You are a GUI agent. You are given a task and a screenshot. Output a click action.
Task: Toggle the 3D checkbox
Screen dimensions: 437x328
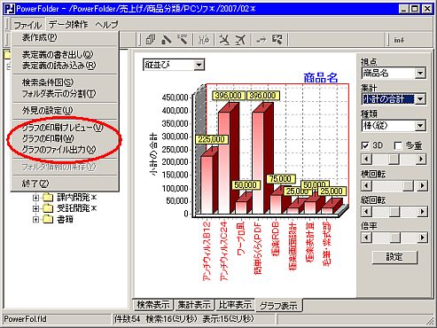365,145
